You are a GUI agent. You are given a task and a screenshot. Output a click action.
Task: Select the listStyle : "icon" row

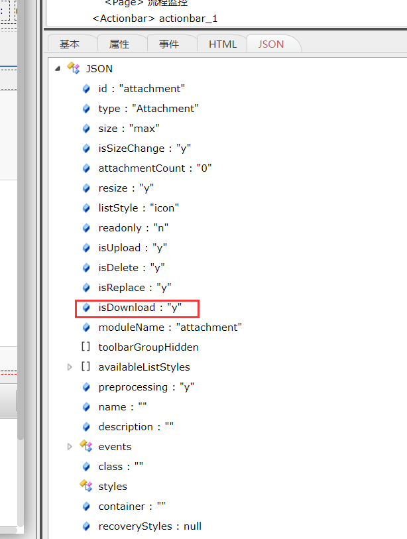pyautogui.click(x=139, y=208)
